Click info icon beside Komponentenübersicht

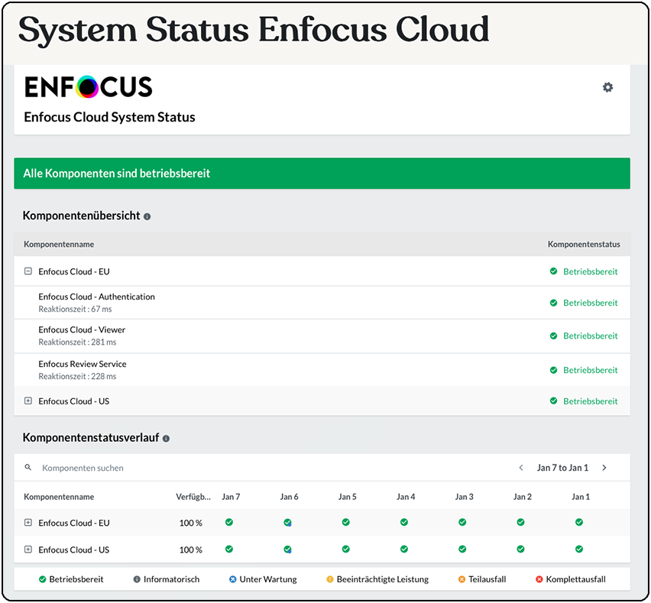[x=147, y=216]
